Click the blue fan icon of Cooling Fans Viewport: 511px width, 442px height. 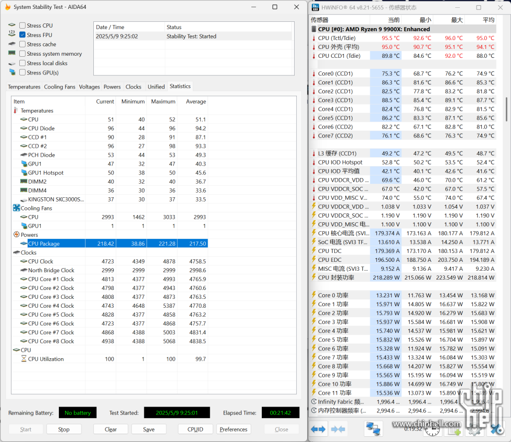16,208
